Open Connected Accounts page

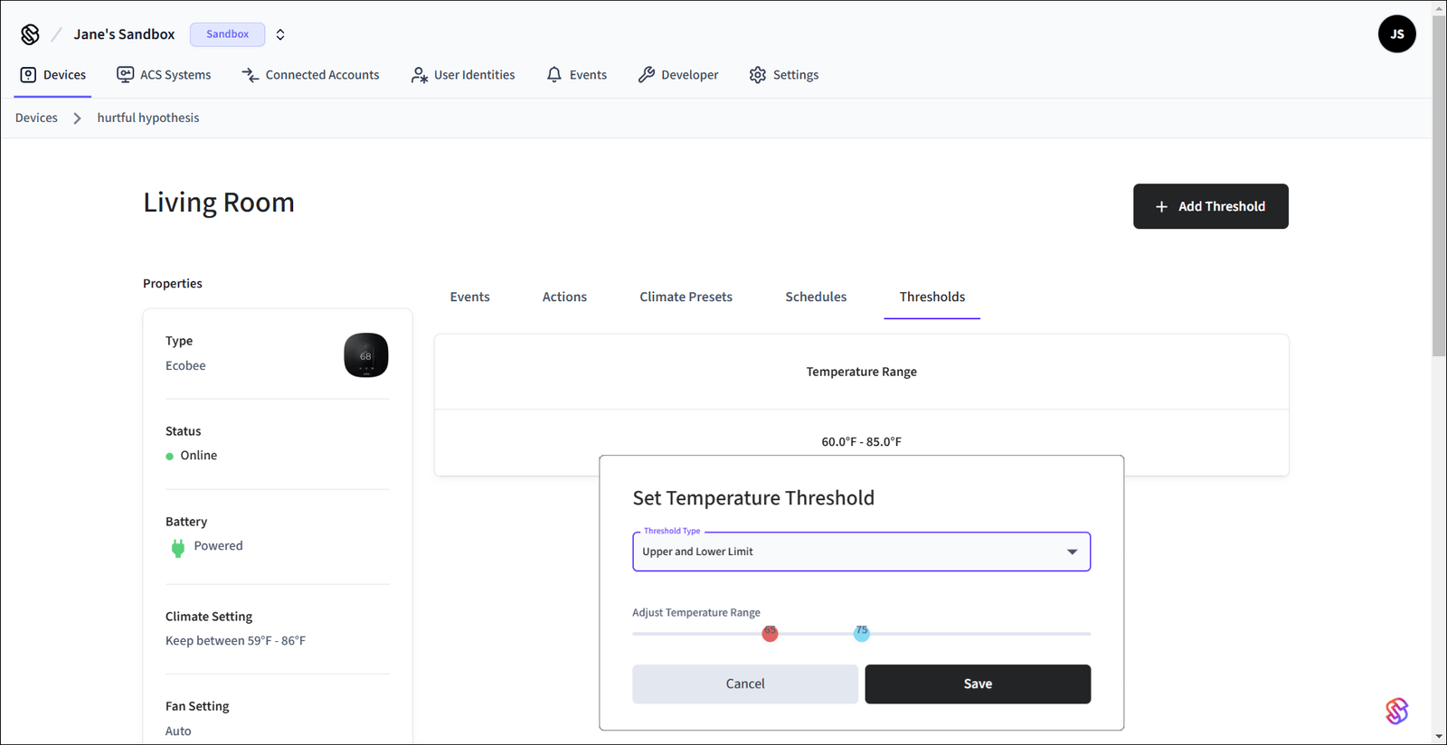click(310, 75)
